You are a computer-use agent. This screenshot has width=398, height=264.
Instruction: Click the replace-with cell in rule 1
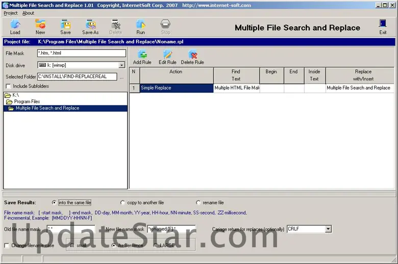pyautogui.click(x=360, y=88)
